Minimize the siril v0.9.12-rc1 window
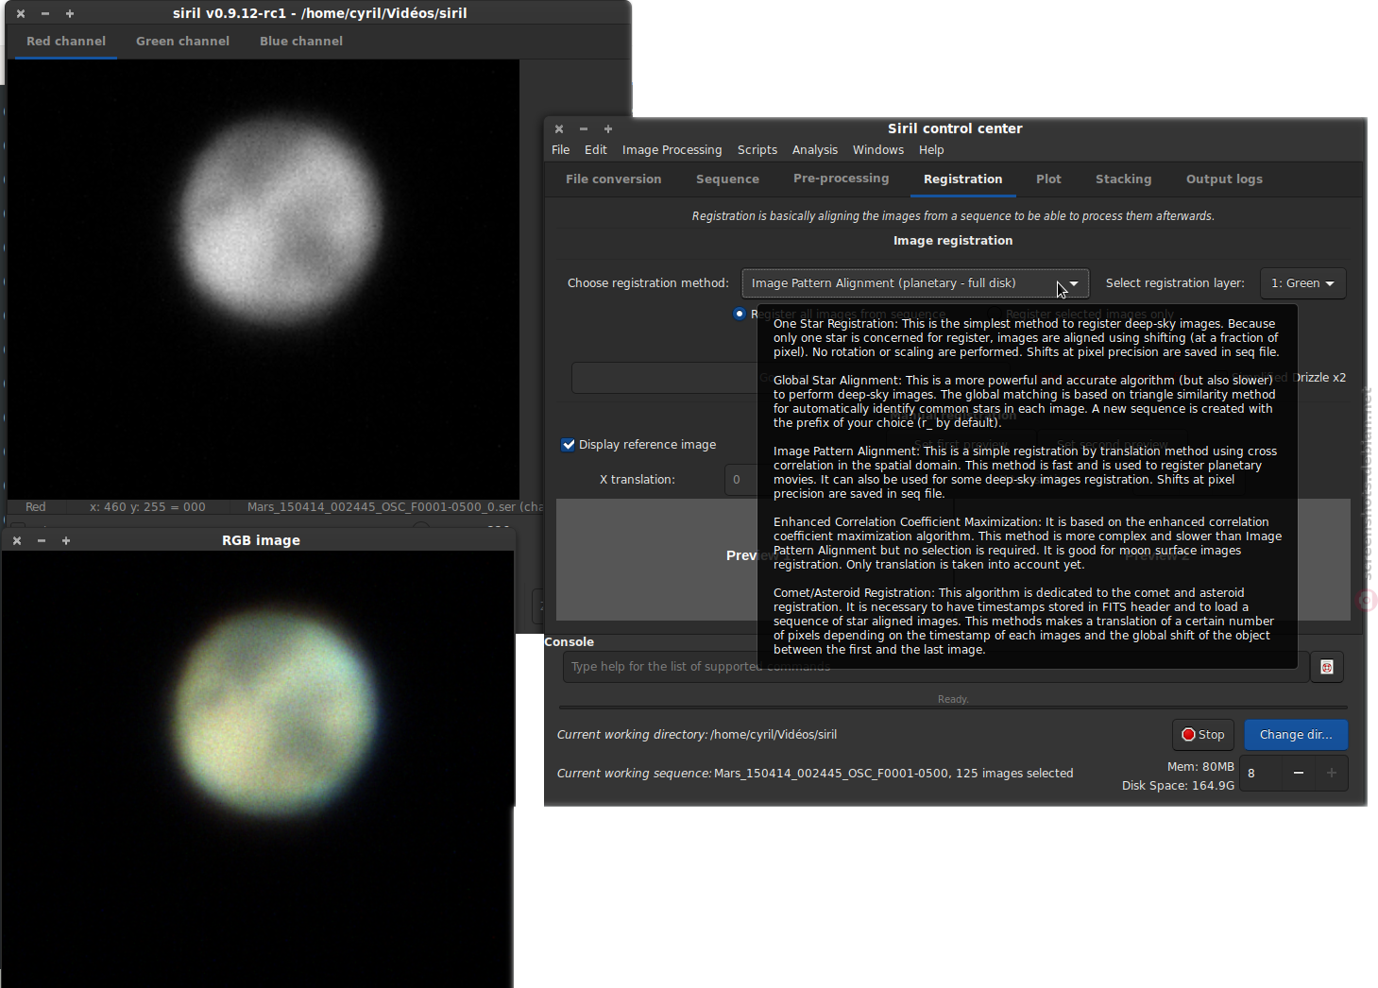This screenshot has height=988, width=1378. pos(45,14)
